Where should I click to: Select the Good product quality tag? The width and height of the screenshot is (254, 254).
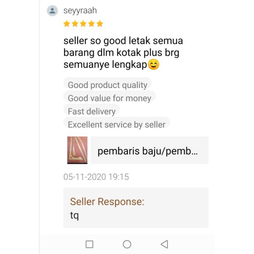(108, 85)
